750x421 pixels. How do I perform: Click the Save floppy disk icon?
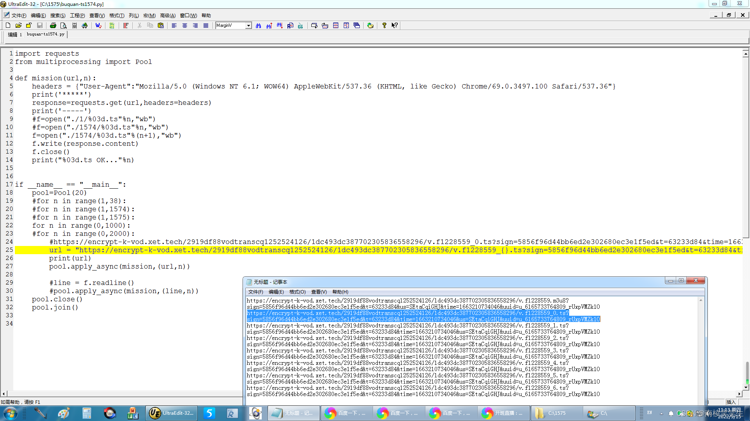39,25
